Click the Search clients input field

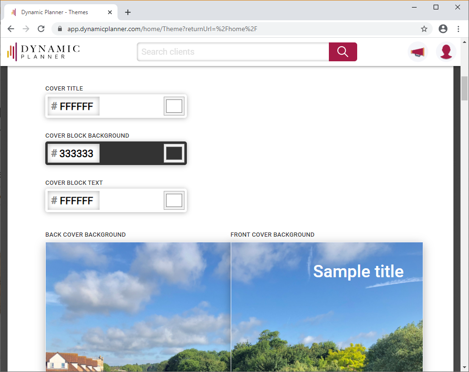[233, 52]
